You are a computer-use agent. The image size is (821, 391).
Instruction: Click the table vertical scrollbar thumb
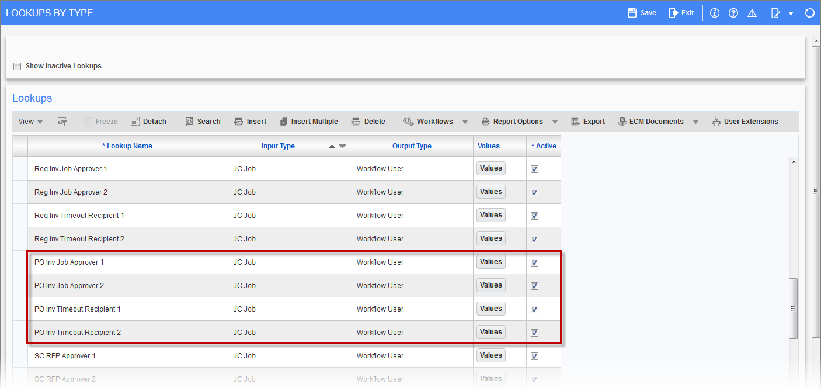click(x=792, y=308)
